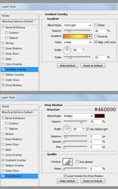Enable Reverse gradient checkbox
118x189 pixels.
click(x=96, y=36)
